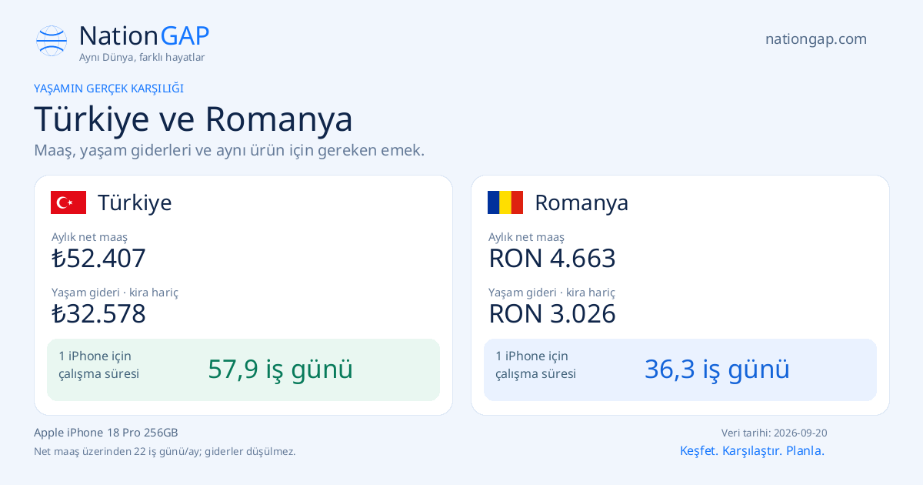Click the Romania flag icon
923x485 pixels.
tap(505, 202)
